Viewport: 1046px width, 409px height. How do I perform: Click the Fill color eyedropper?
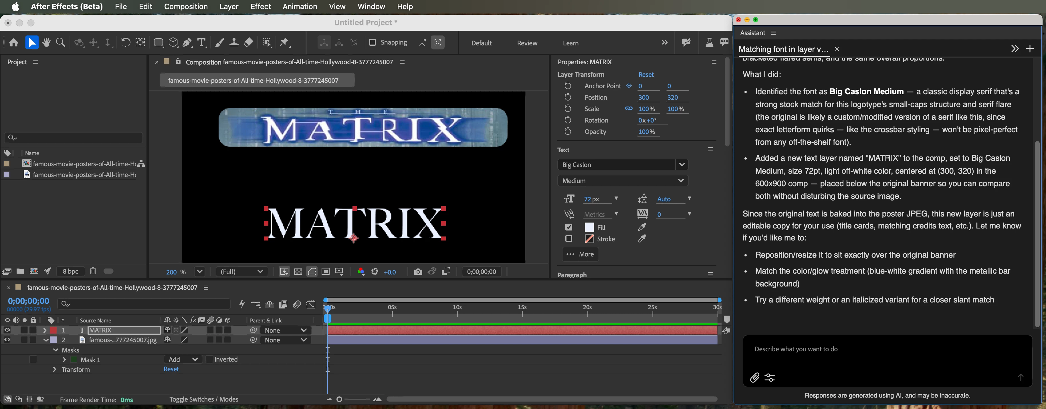[642, 227]
